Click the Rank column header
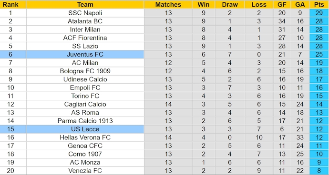Screen dimensions: 329x175 pos(10,5)
